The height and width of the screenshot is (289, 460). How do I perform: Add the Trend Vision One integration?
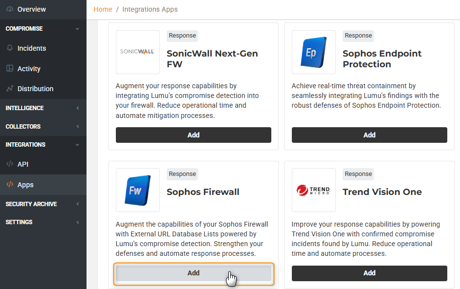coord(370,273)
